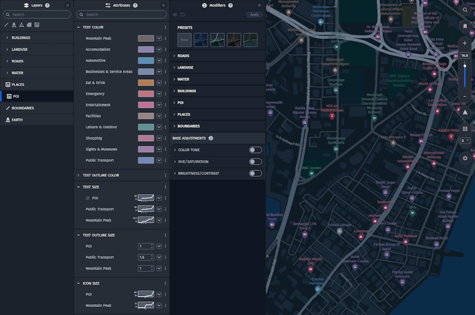
Task: Click the compass north arrow button
Action: point(464,112)
